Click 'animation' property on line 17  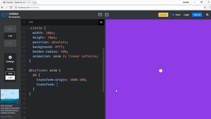(41, 56)
